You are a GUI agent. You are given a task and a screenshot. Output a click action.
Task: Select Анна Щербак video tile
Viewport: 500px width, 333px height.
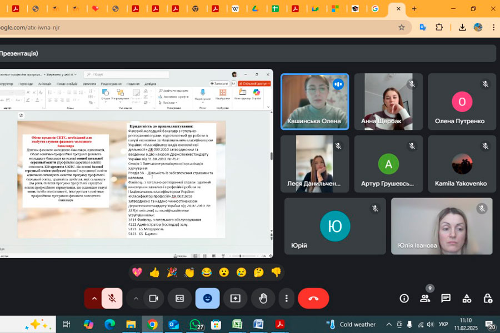click(x=388, y=102)
